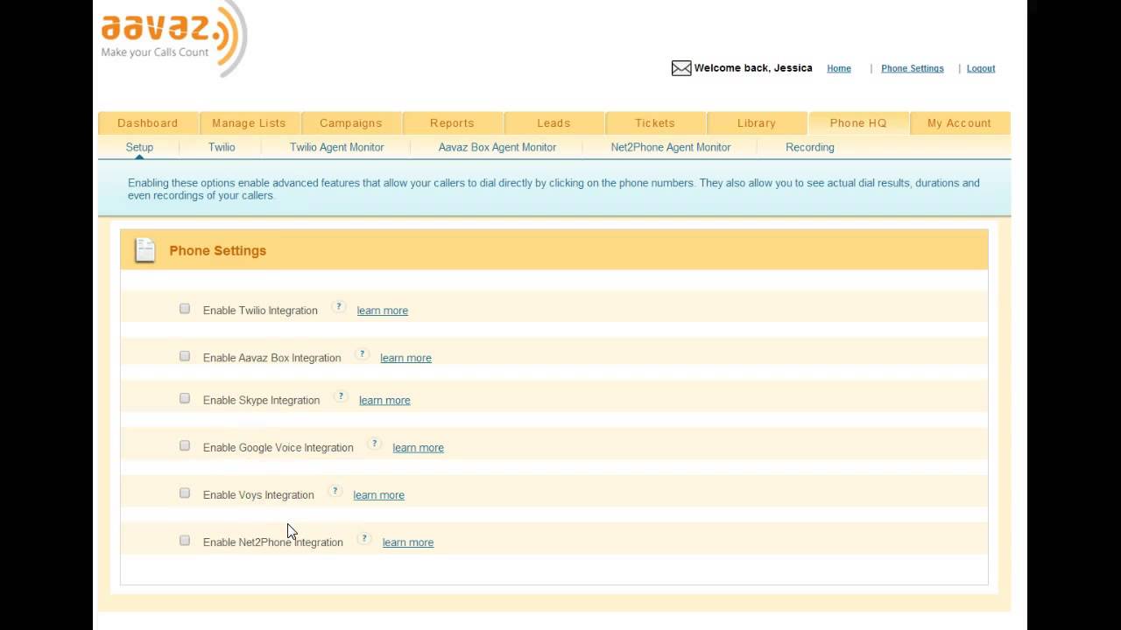Click the "Enable Google Voice Integration" label
The image size is (1121, 630).
(278, 447)
